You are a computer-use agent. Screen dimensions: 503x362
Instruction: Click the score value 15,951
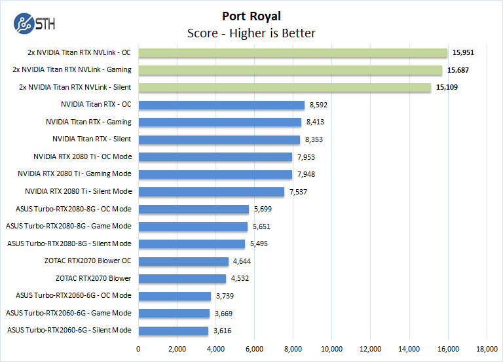click(x=463, y=52)
